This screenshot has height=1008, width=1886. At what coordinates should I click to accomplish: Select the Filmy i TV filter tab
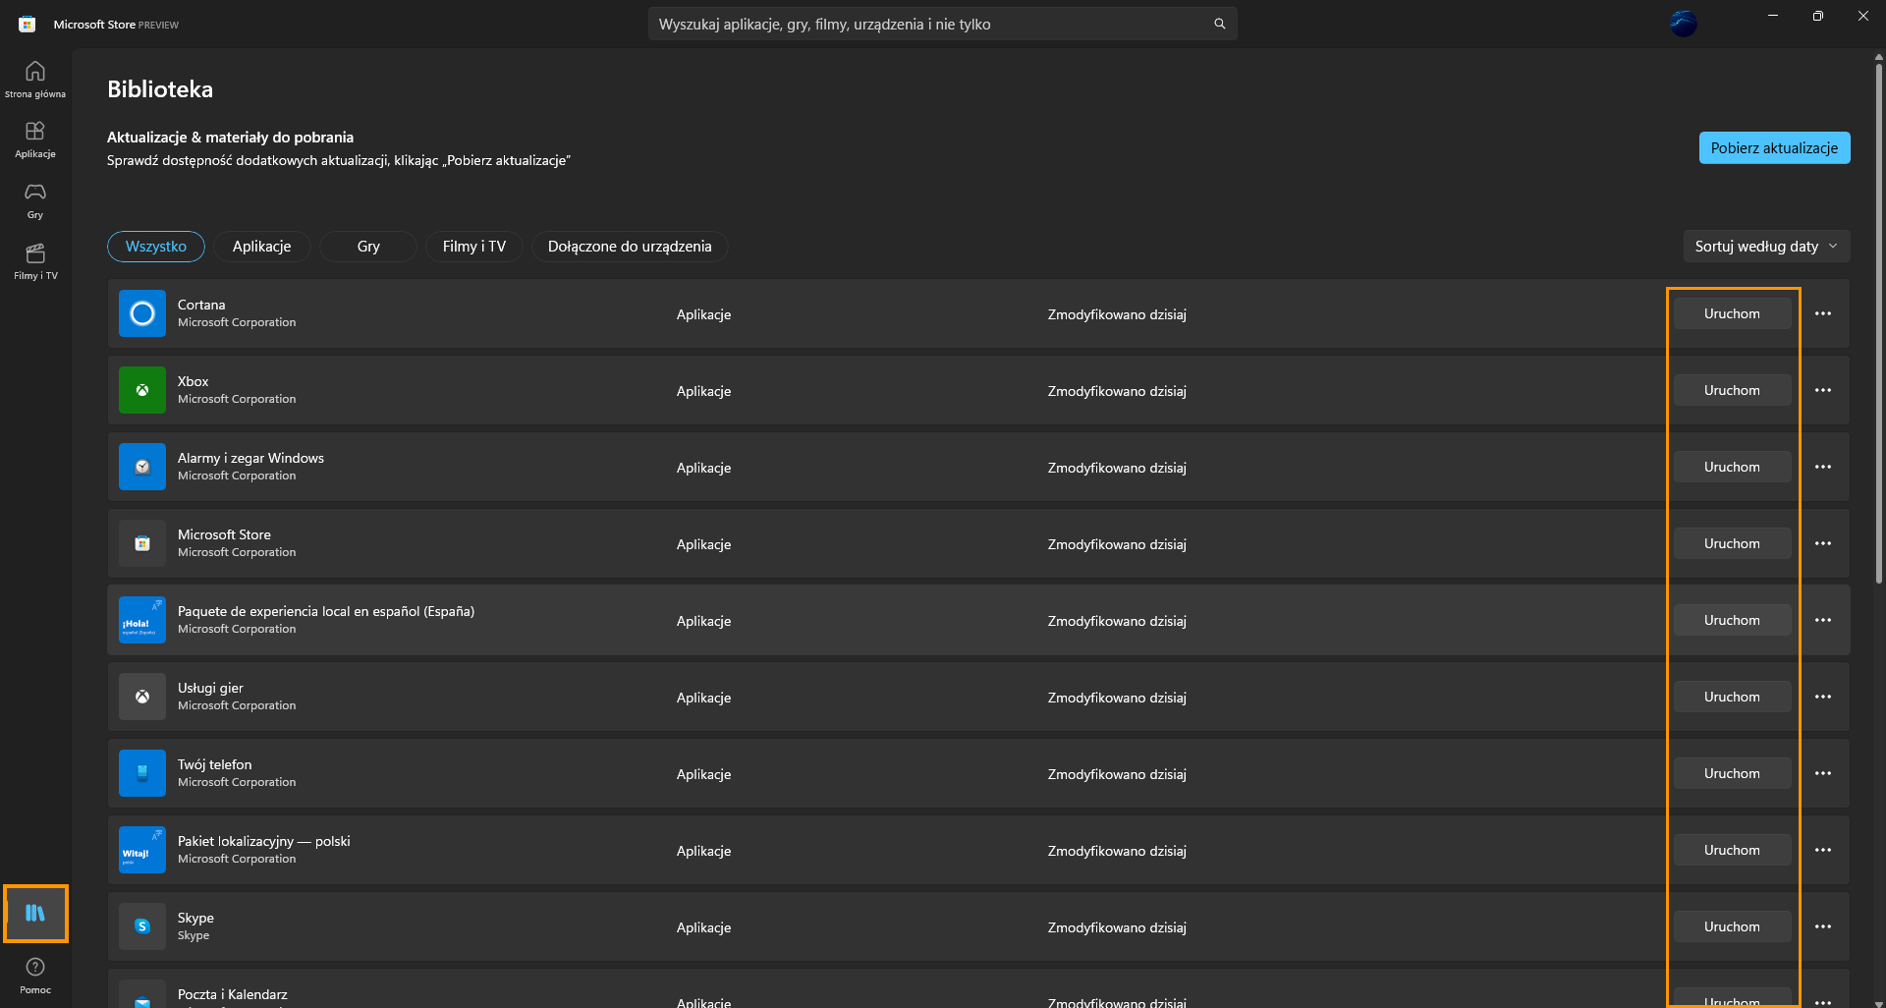(474, 247)
